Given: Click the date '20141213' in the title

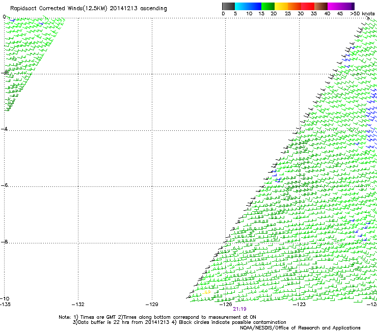Looking at the screenshot, I should point(124,8).
